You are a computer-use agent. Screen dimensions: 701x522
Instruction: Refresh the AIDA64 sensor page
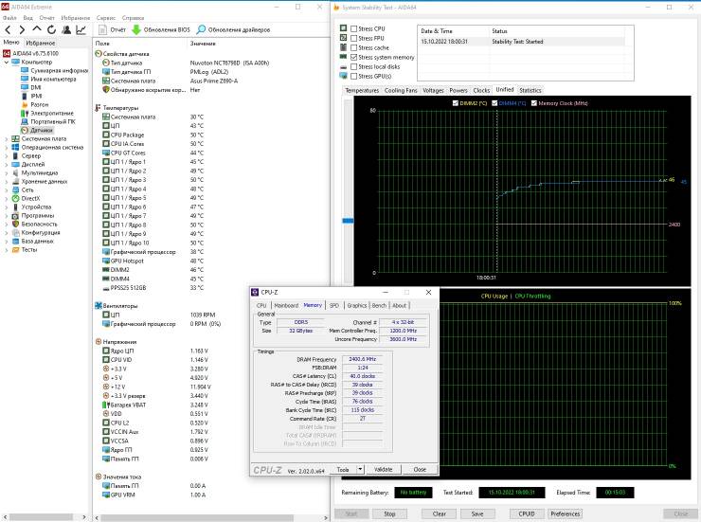(51, 29)
